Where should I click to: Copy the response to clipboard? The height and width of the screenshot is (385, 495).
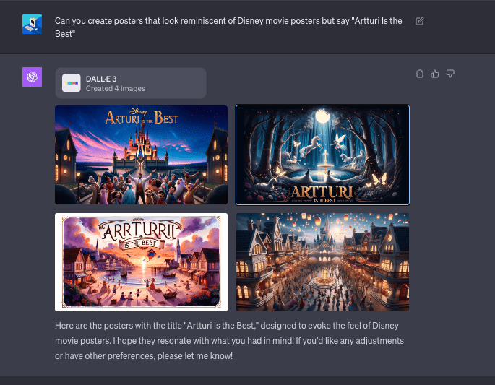pos(420,74)
